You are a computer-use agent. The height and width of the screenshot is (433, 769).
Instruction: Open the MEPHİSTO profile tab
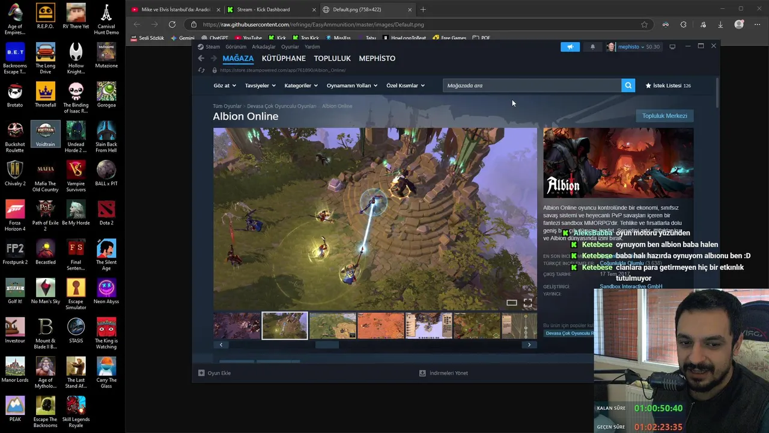click(377, 58)
